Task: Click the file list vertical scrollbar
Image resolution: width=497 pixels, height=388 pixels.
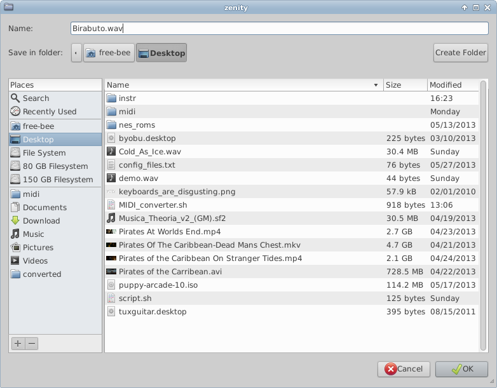Action: coord(483,215)
